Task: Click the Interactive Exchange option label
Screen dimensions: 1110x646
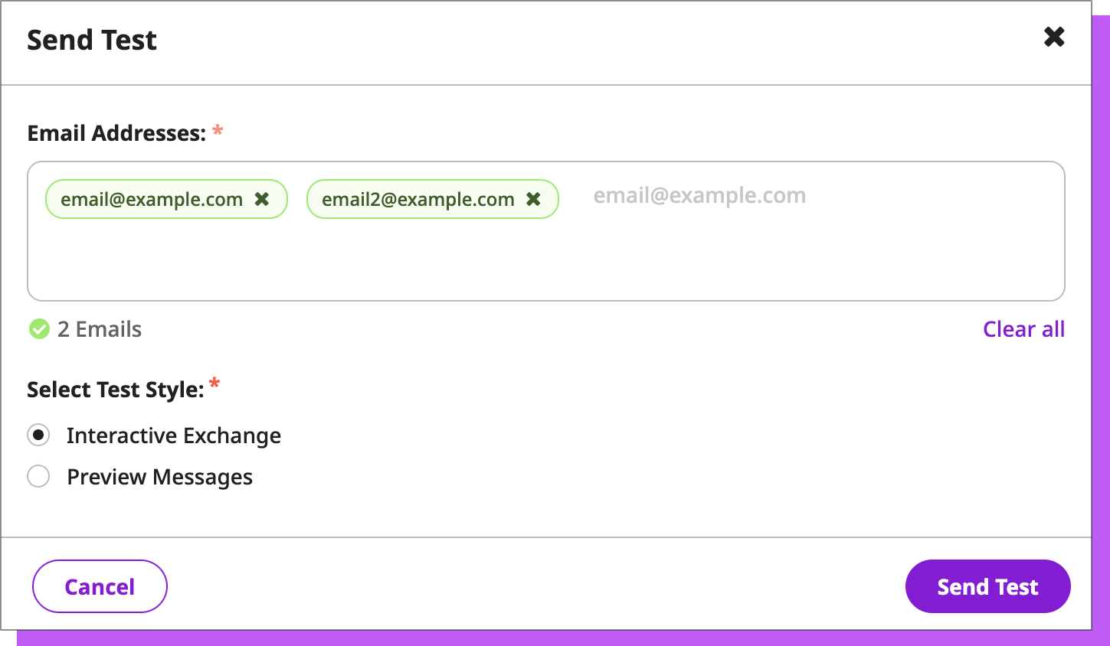Action: click(174, 436)
